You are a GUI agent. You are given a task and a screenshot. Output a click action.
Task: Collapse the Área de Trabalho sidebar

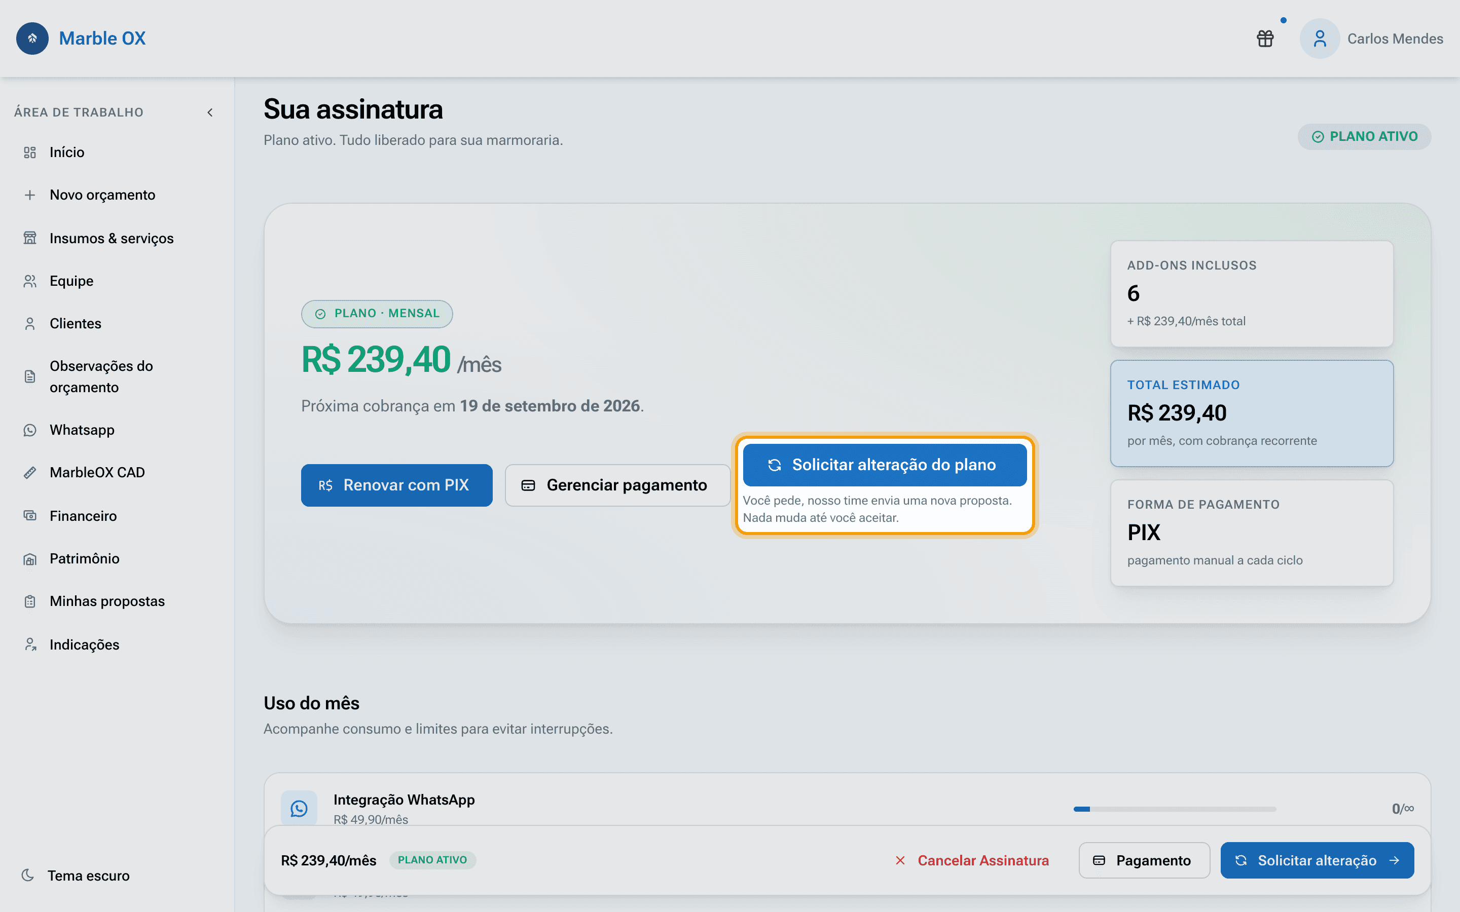210,113
